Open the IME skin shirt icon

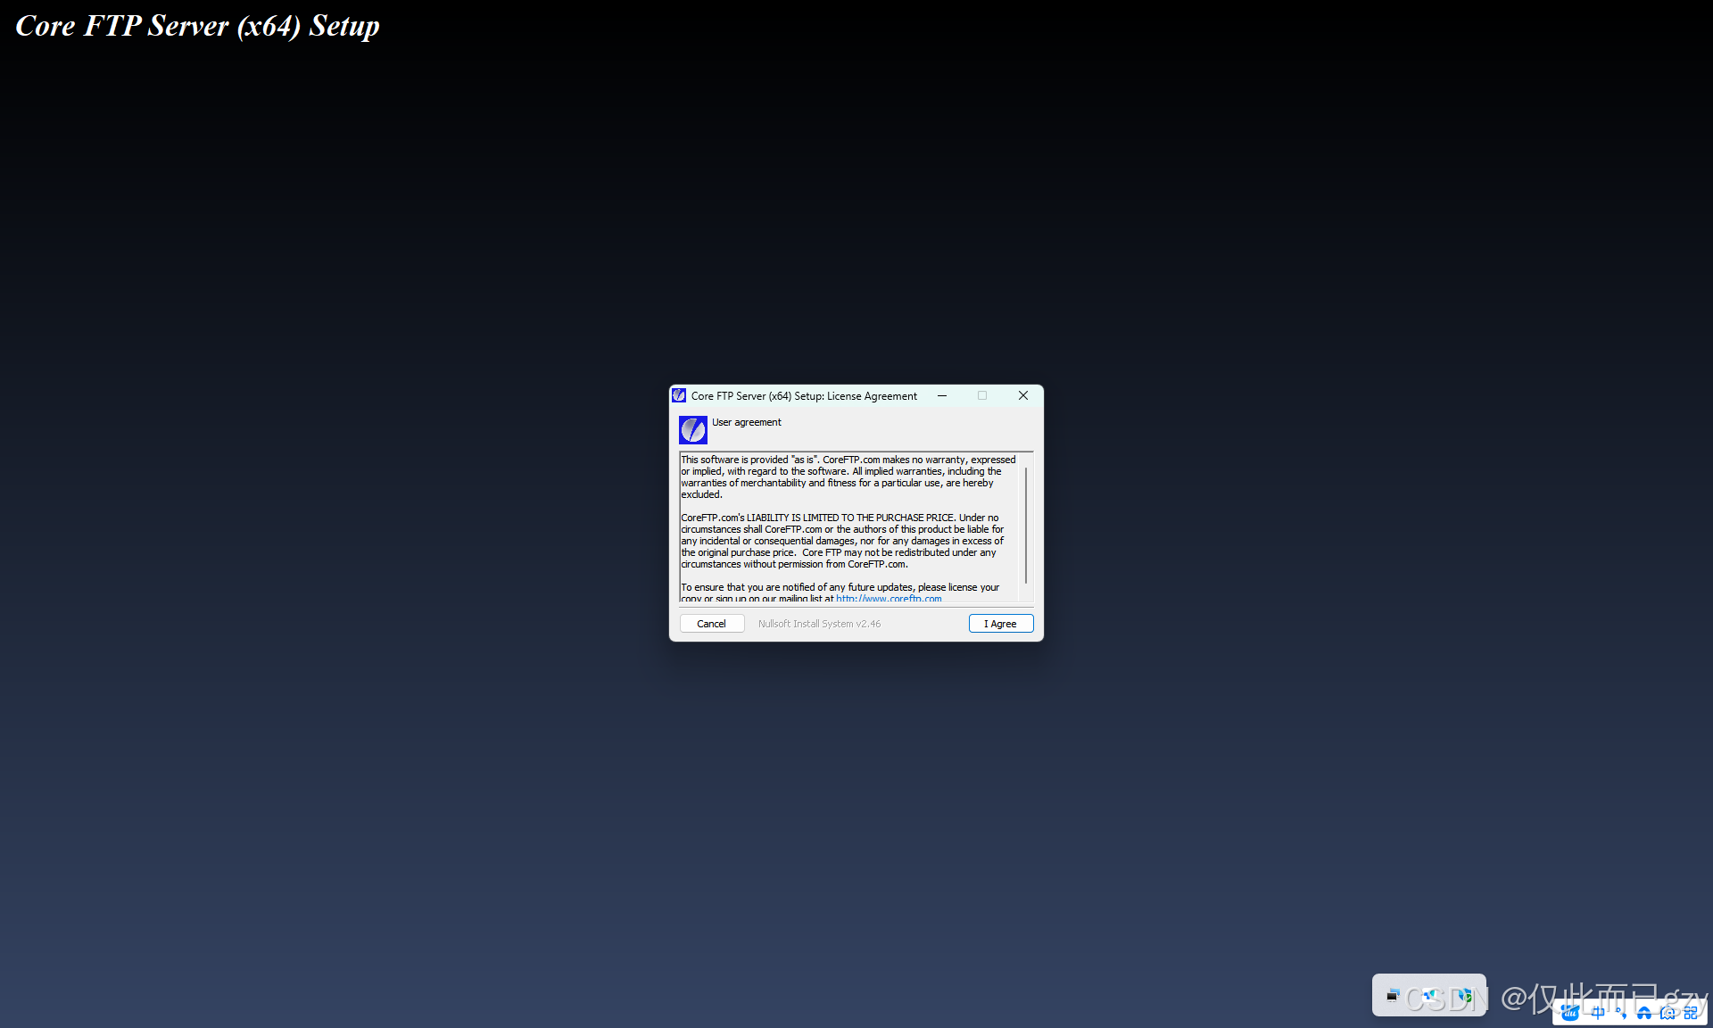(1643, 1012)
